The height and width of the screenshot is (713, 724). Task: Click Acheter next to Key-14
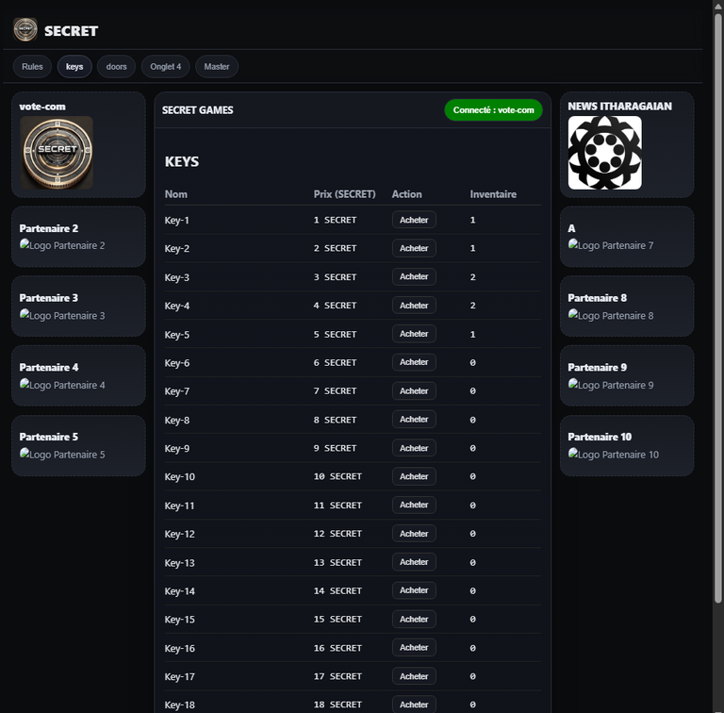point(414,590)
